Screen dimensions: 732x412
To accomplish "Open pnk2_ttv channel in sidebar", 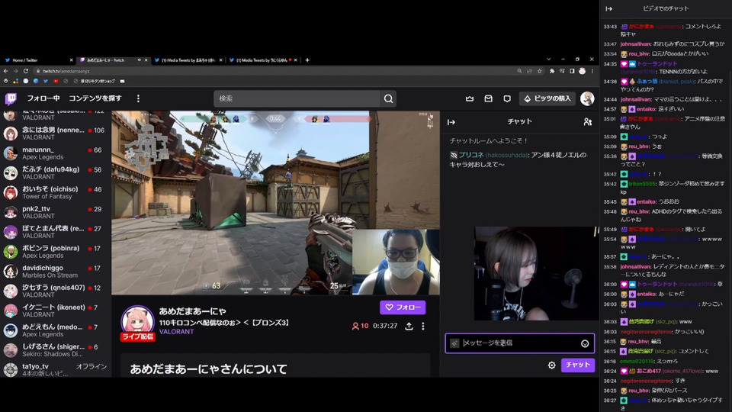I will 55,212.
